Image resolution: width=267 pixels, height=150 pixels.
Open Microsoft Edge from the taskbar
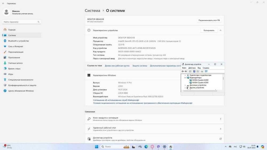(146, 147)
